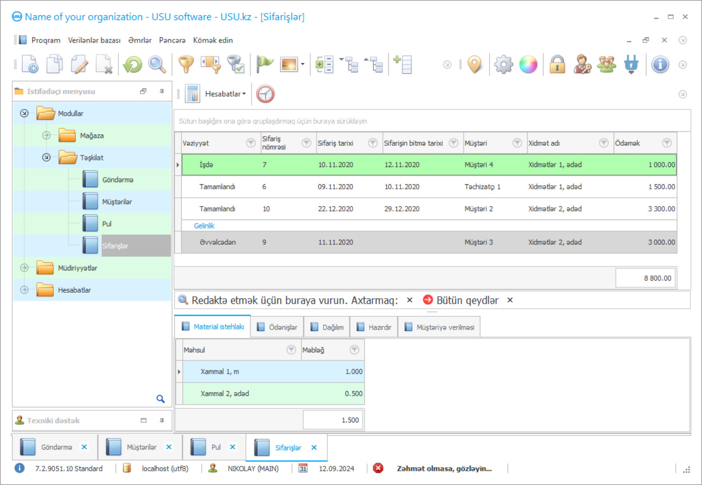Open the Proqram menu
Viewport: 702px width, 485px height.
pos(46,40)
